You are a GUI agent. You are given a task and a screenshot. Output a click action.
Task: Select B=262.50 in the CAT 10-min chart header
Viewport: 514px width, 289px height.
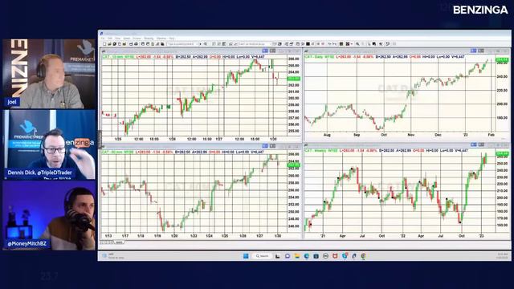pyautogui.click(x=183, y=57)
